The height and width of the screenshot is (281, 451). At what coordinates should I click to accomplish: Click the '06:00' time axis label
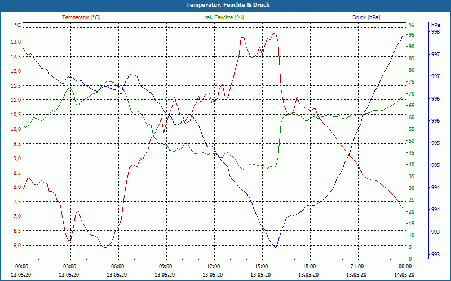point(117,266)
